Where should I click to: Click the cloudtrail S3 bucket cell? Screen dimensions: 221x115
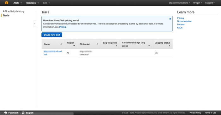86,53
